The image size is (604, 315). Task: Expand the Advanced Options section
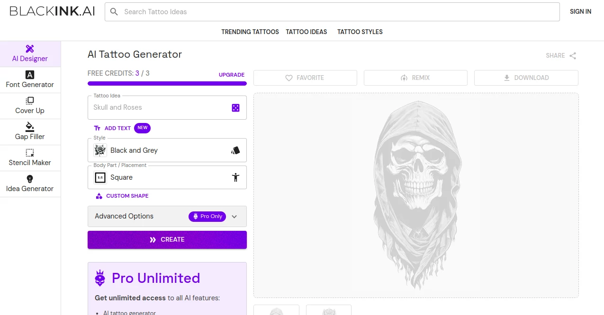[x=167, y=216]
